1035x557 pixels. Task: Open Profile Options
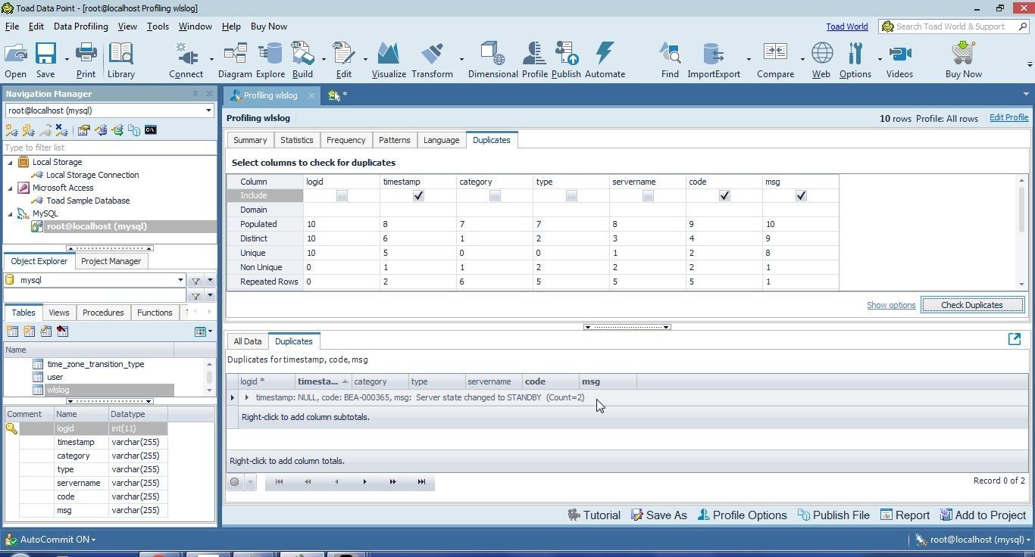point(742,515)
